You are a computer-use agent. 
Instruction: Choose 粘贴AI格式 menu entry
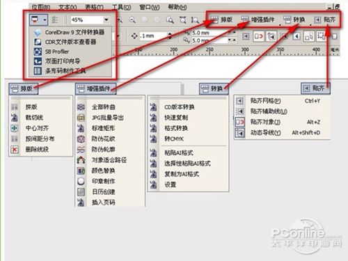tap(188, 152)
